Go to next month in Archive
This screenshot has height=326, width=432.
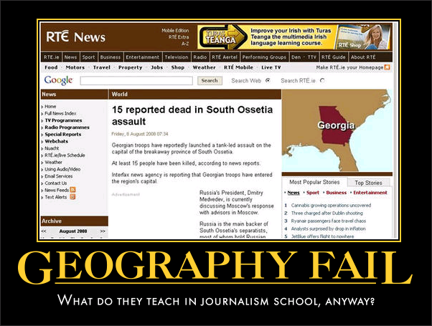[103, 231]
